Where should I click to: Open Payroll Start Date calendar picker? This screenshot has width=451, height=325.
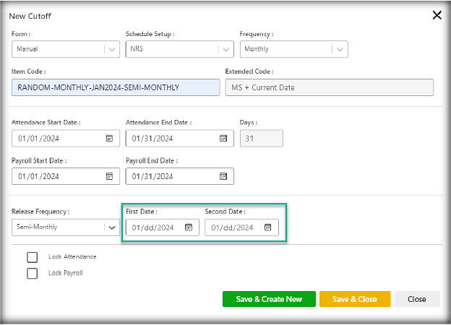(x=110, y=175)
